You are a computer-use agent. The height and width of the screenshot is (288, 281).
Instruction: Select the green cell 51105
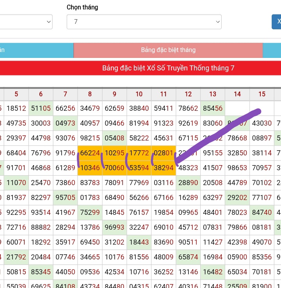coord(41,108)
